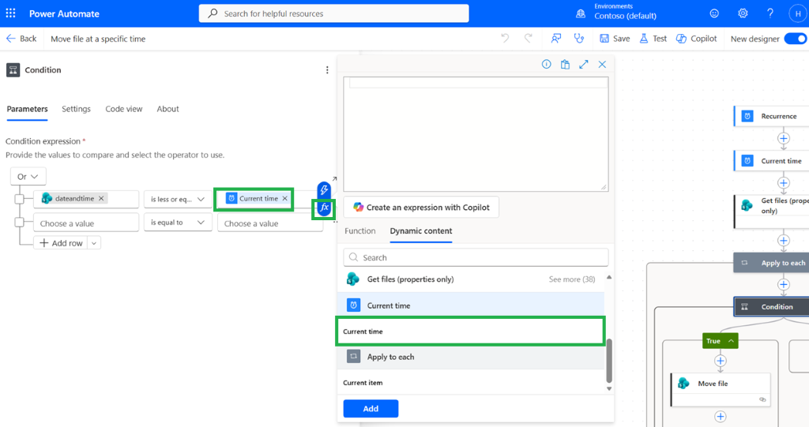Click the environment icon beside Contoso

[581, 14]
